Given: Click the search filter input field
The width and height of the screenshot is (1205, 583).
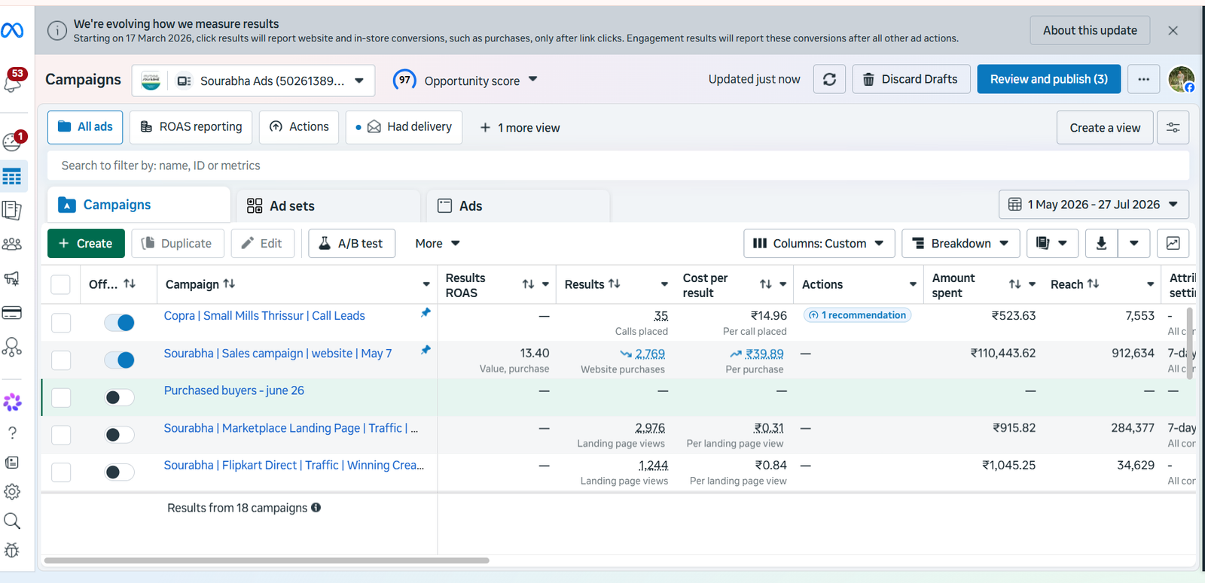Looking at the screenshot, I should 618,165.
